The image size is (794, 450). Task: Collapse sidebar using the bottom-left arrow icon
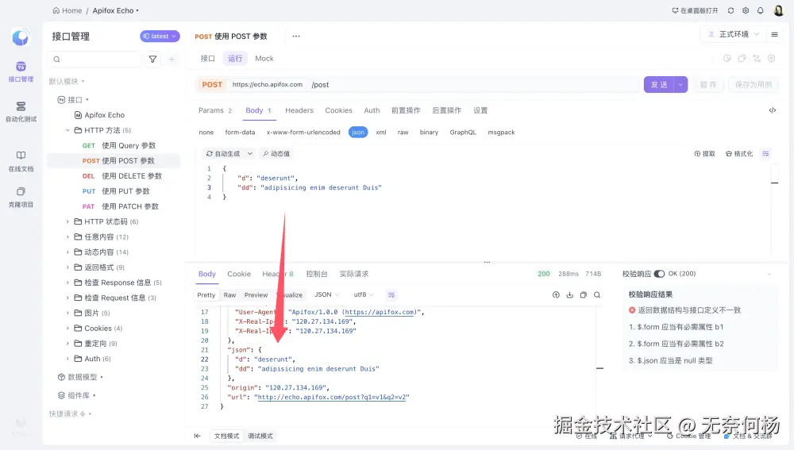coord(198,436)
